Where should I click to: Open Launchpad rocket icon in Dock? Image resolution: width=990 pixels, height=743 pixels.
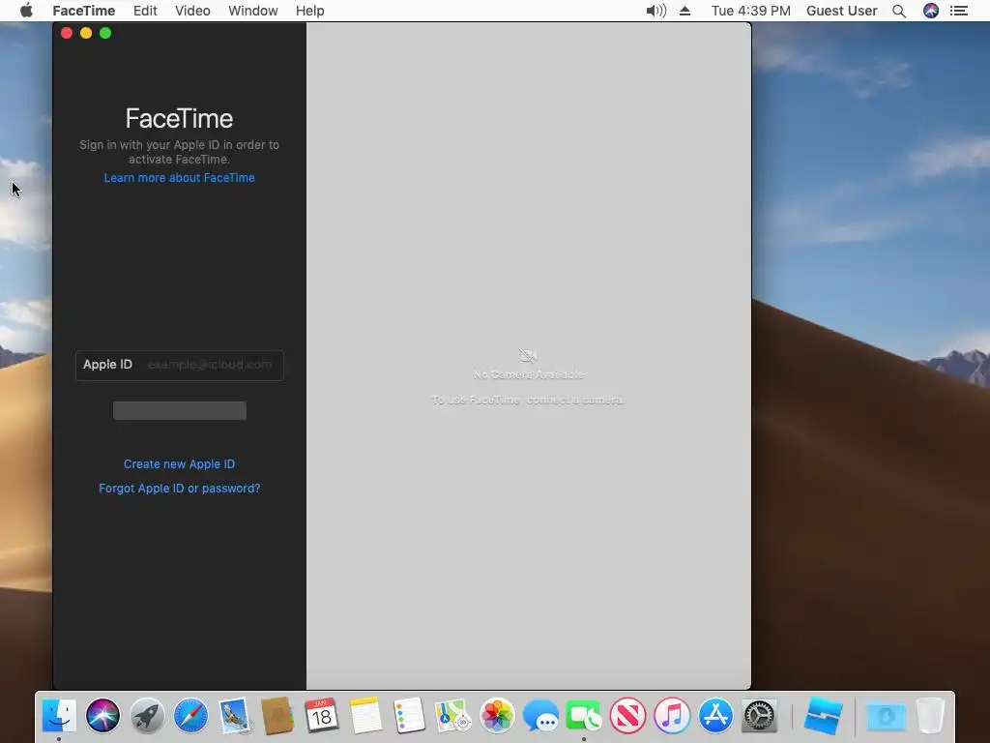(147, 716)
